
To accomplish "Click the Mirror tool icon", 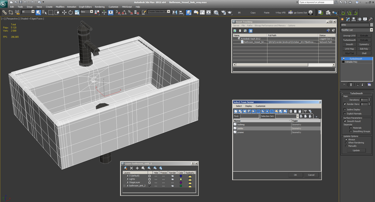I will (x=175, y=12).
